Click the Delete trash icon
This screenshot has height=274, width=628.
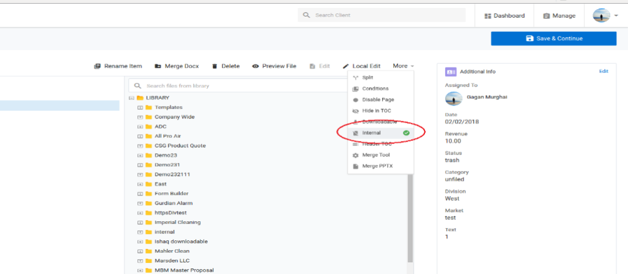[215, 66]
